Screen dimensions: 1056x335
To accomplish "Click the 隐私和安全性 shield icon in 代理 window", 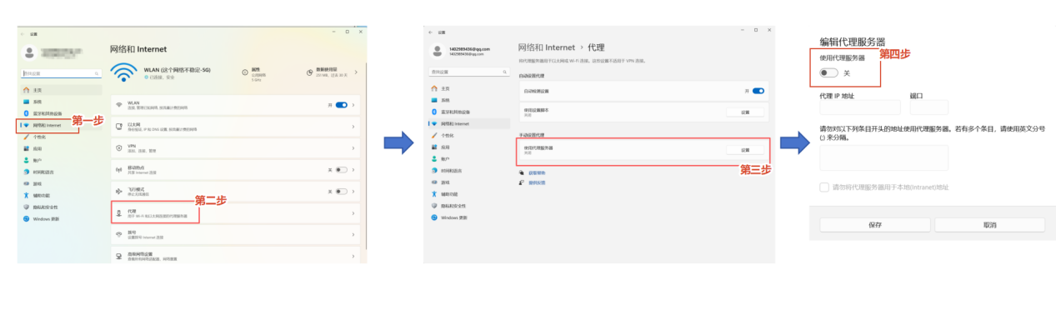I will [434, 205].
